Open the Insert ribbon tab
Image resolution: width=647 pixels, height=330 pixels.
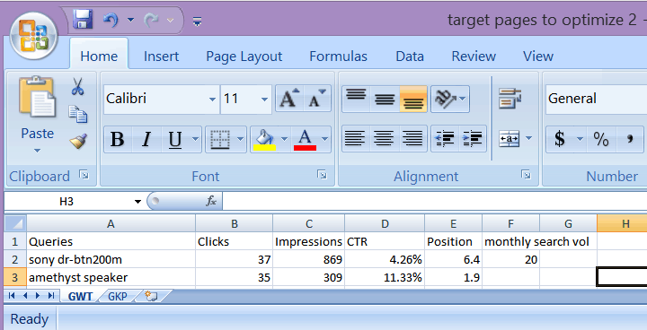coord(161,56)
